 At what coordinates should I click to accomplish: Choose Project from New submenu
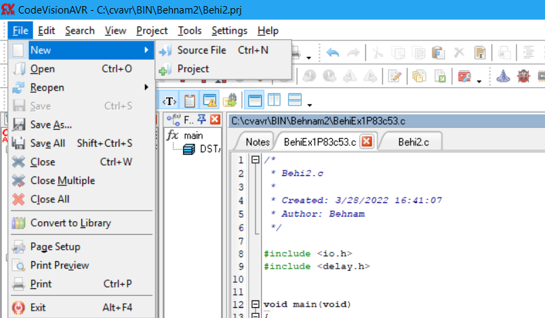223,68
